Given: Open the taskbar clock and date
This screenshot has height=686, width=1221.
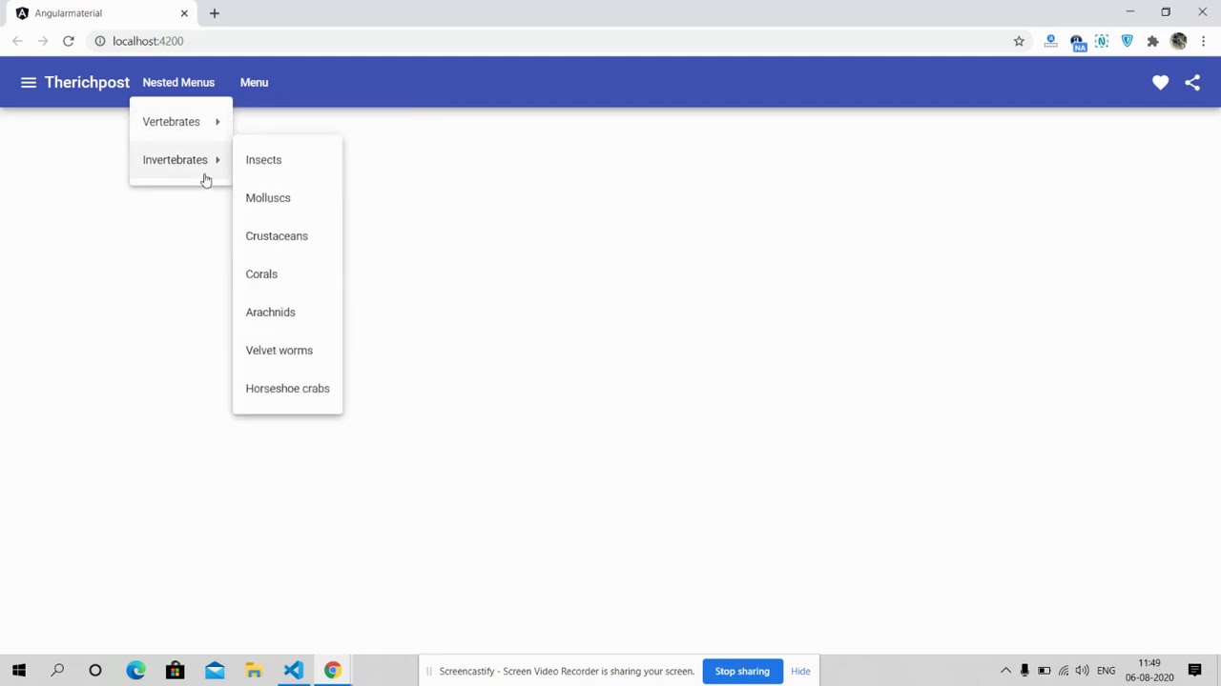Looking at the screenshot, I should [x=1149, y=671].
